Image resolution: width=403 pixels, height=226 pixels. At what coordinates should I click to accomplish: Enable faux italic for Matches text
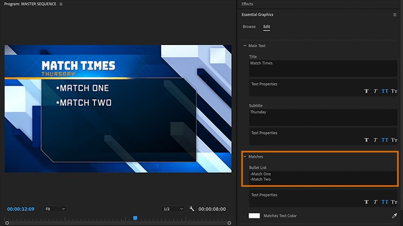(376, 202)
